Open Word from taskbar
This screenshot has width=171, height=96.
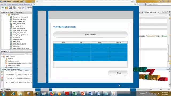pos(91,94)
